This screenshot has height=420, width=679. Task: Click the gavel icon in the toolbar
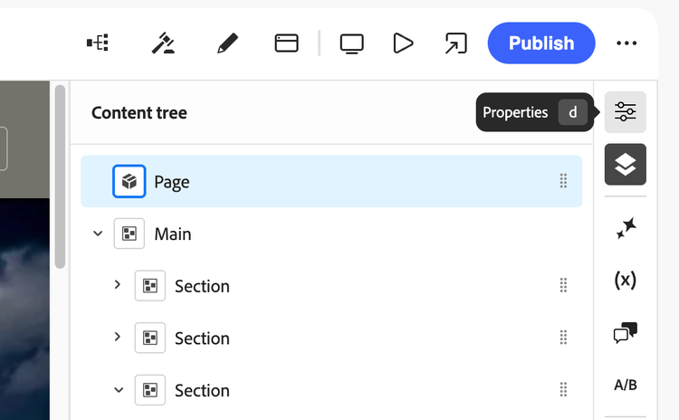163,43
